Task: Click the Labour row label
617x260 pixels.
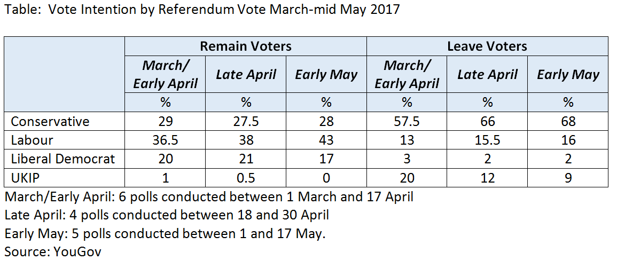Action: (32, 140)
